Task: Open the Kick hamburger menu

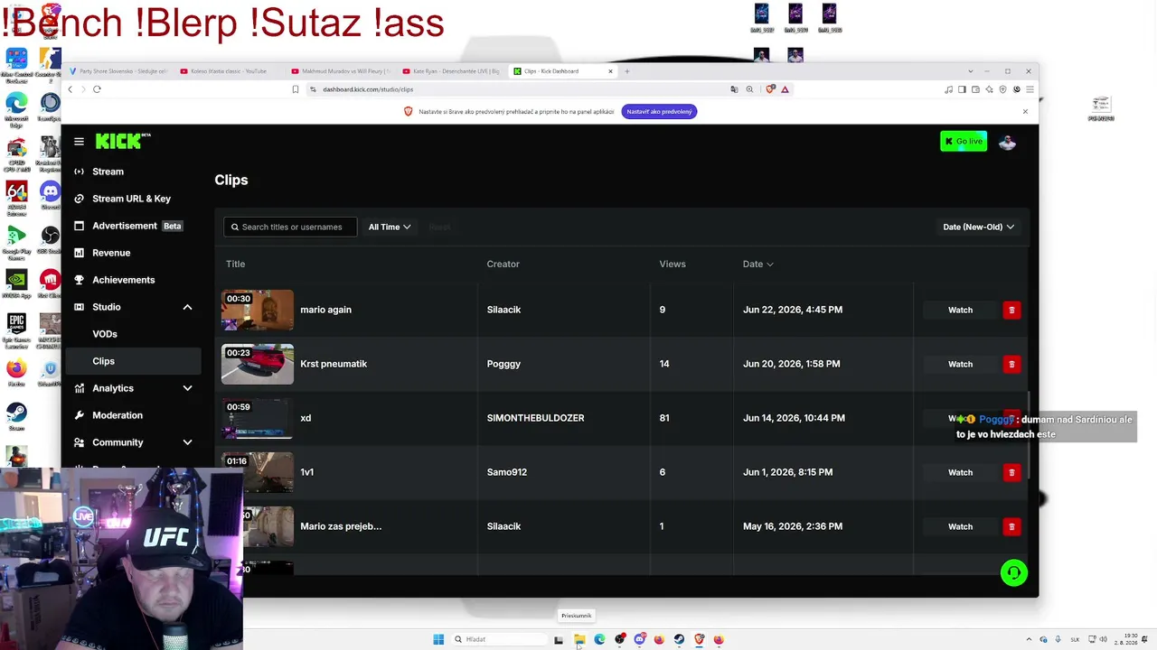Action: [79, 142]
